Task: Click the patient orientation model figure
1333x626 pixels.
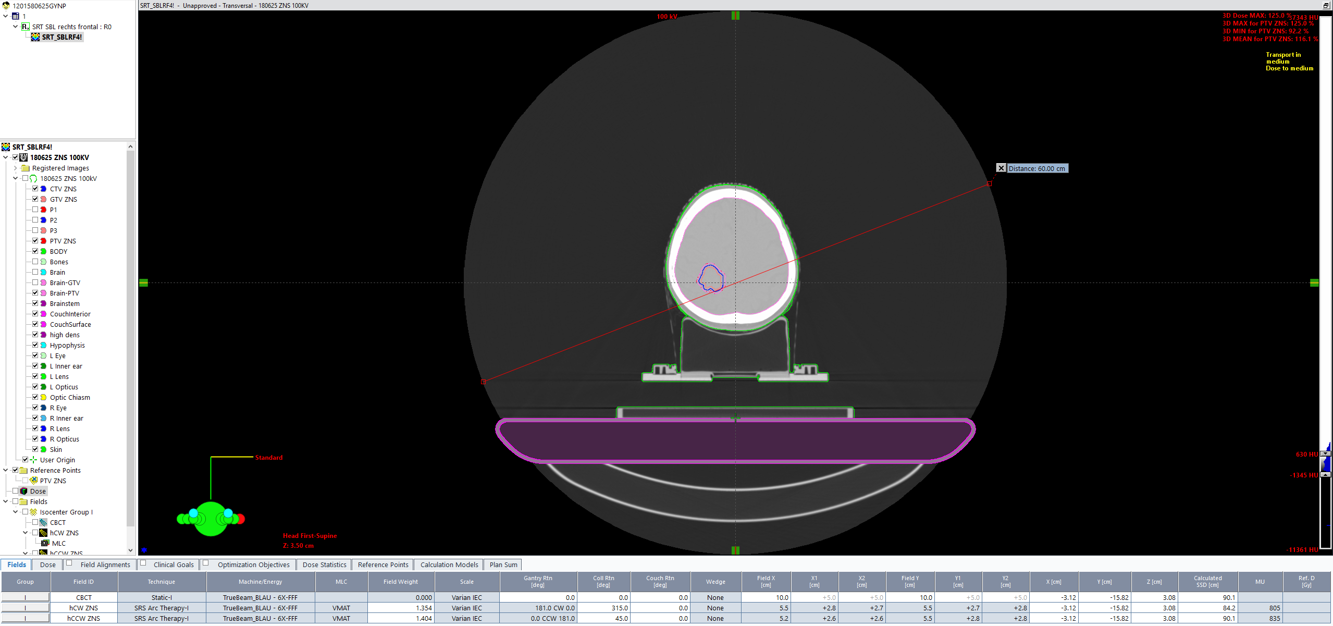Action: tap(211, 518)
